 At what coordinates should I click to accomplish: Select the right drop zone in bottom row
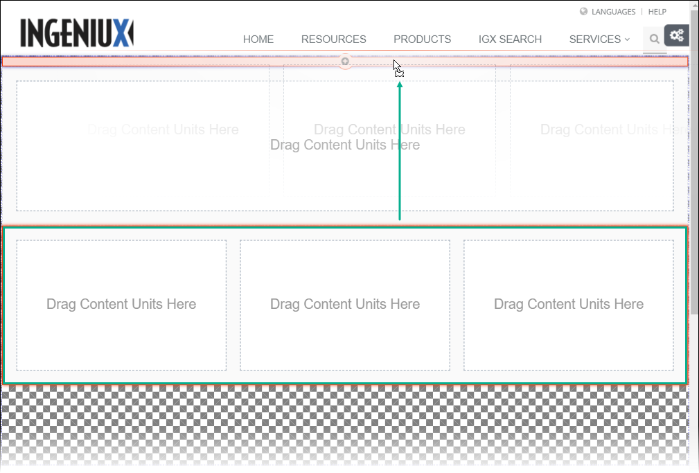(x=568, y=305)
